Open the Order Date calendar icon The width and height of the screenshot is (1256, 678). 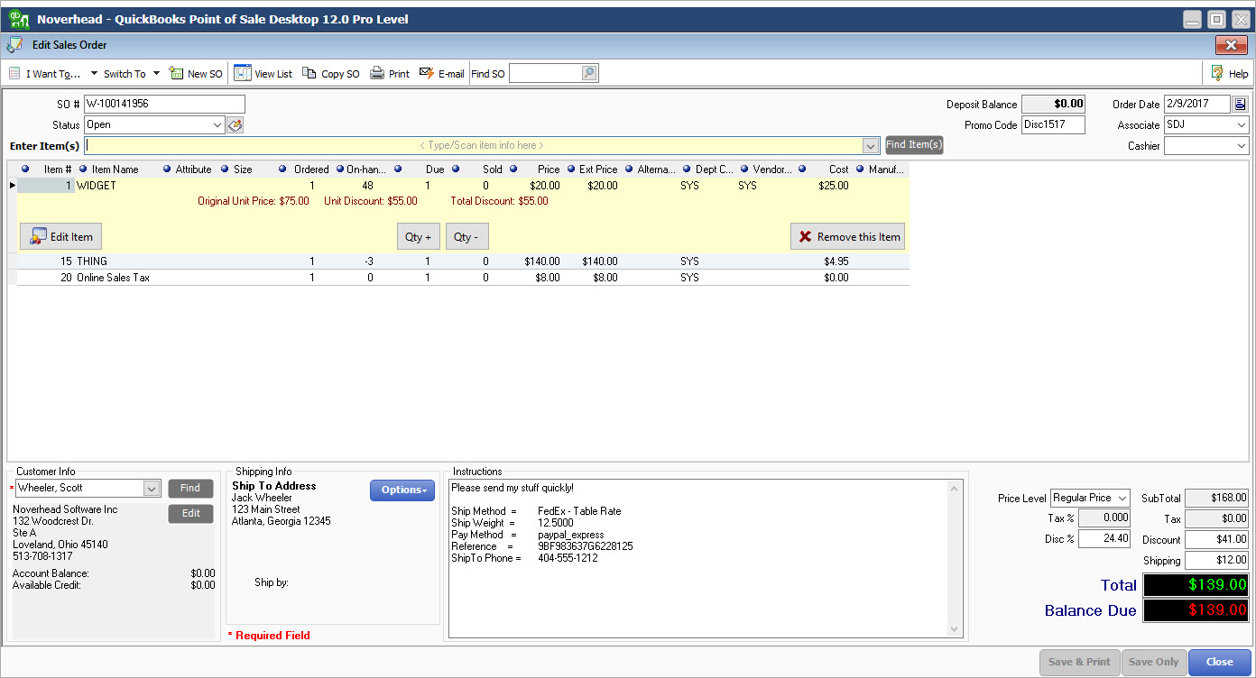pos(1241,104)
